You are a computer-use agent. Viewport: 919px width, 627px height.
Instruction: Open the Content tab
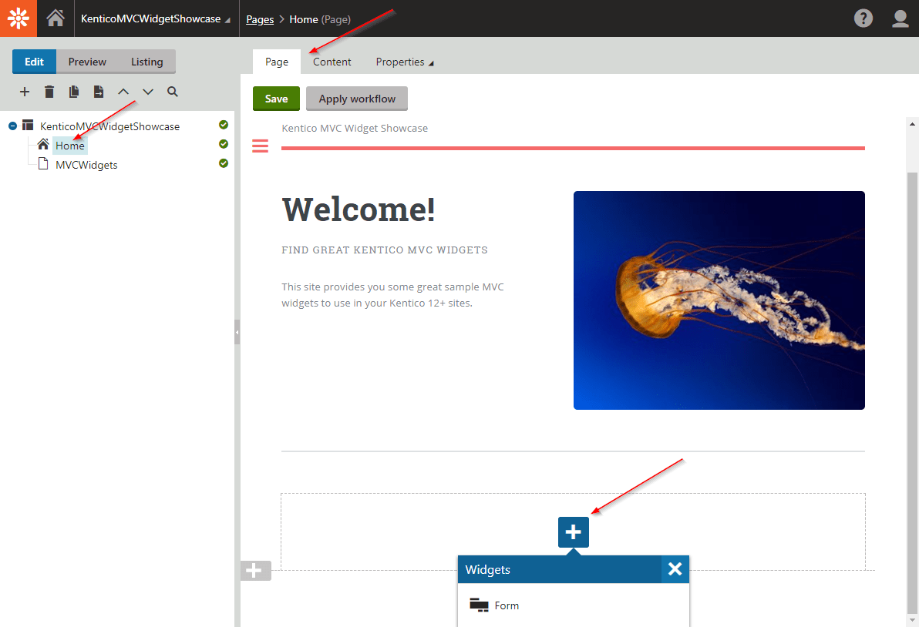tap(332, 62)
